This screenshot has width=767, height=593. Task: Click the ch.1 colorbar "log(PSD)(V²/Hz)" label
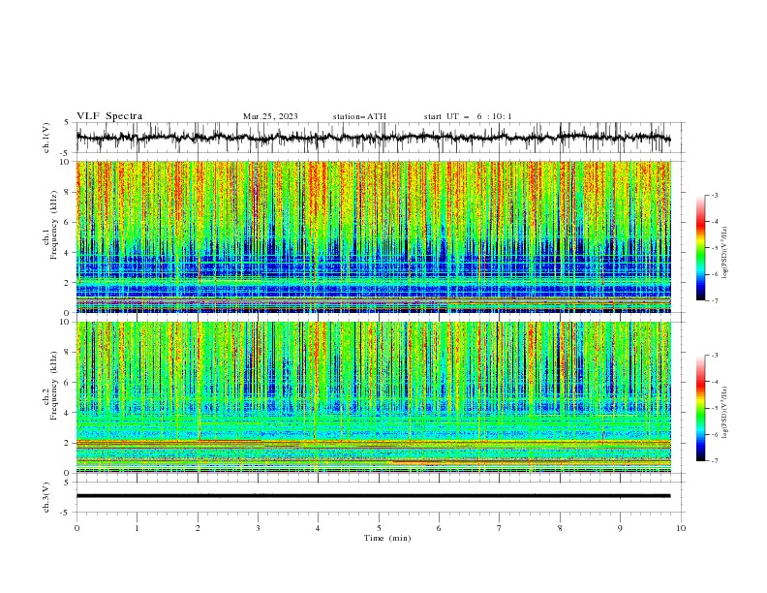click(x=725, y=253)
